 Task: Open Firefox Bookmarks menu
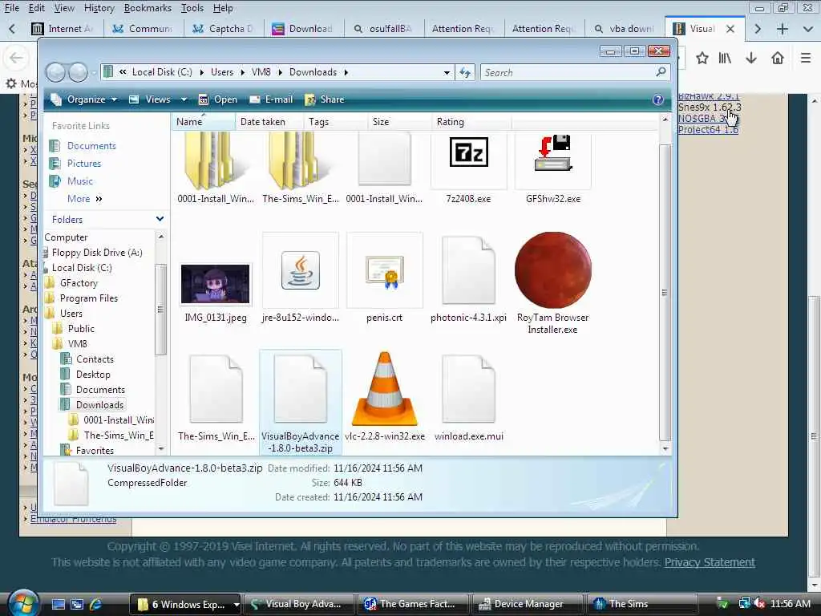coord(148,8)
